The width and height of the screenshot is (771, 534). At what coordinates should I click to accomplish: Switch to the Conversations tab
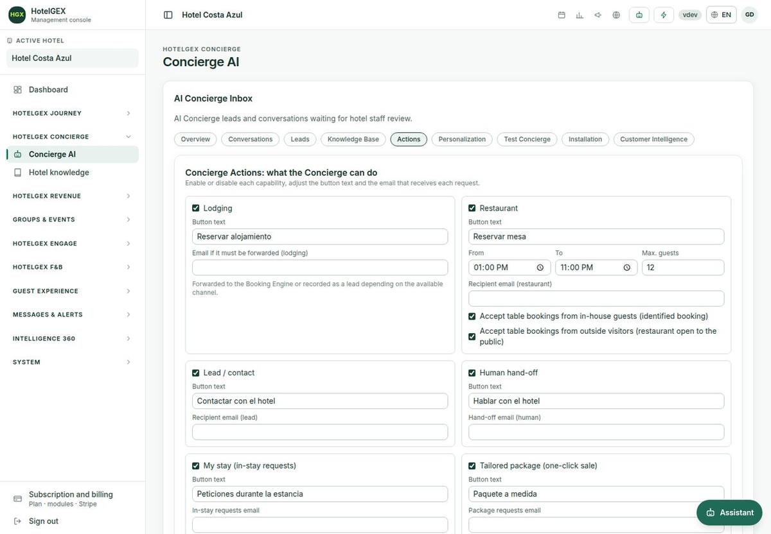coord(251,139)
